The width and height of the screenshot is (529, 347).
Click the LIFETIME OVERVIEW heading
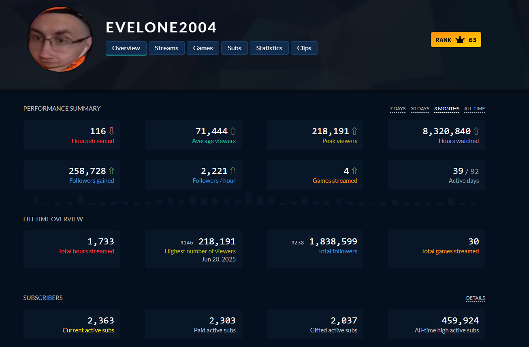tap(53, 219)
